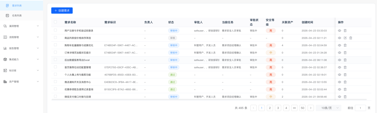Open 任务列表 in the sidebar

coord(21,15)
